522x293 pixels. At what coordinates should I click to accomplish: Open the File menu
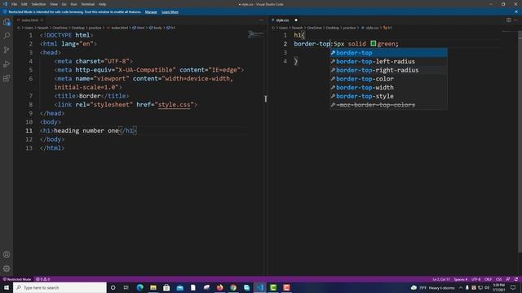tap(14, 4)
